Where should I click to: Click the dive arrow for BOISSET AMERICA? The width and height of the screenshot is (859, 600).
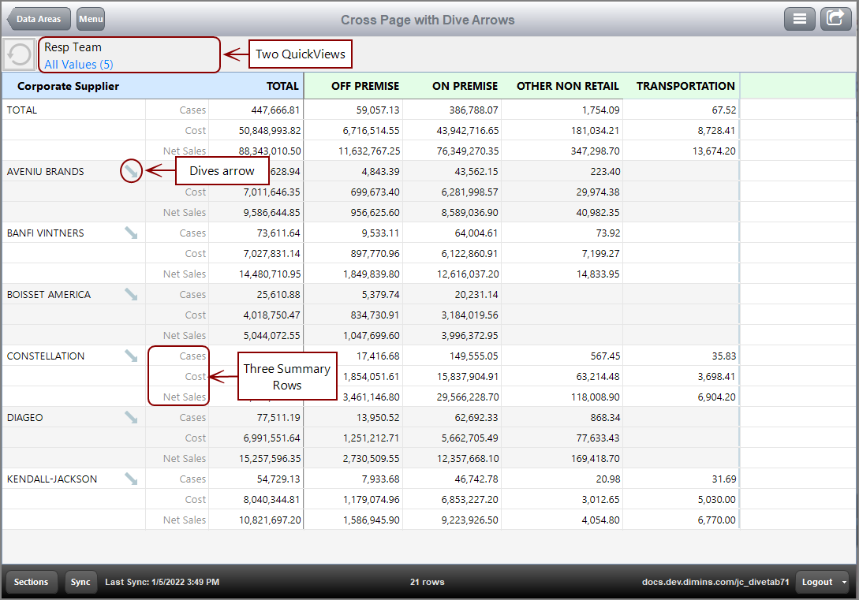130,293
